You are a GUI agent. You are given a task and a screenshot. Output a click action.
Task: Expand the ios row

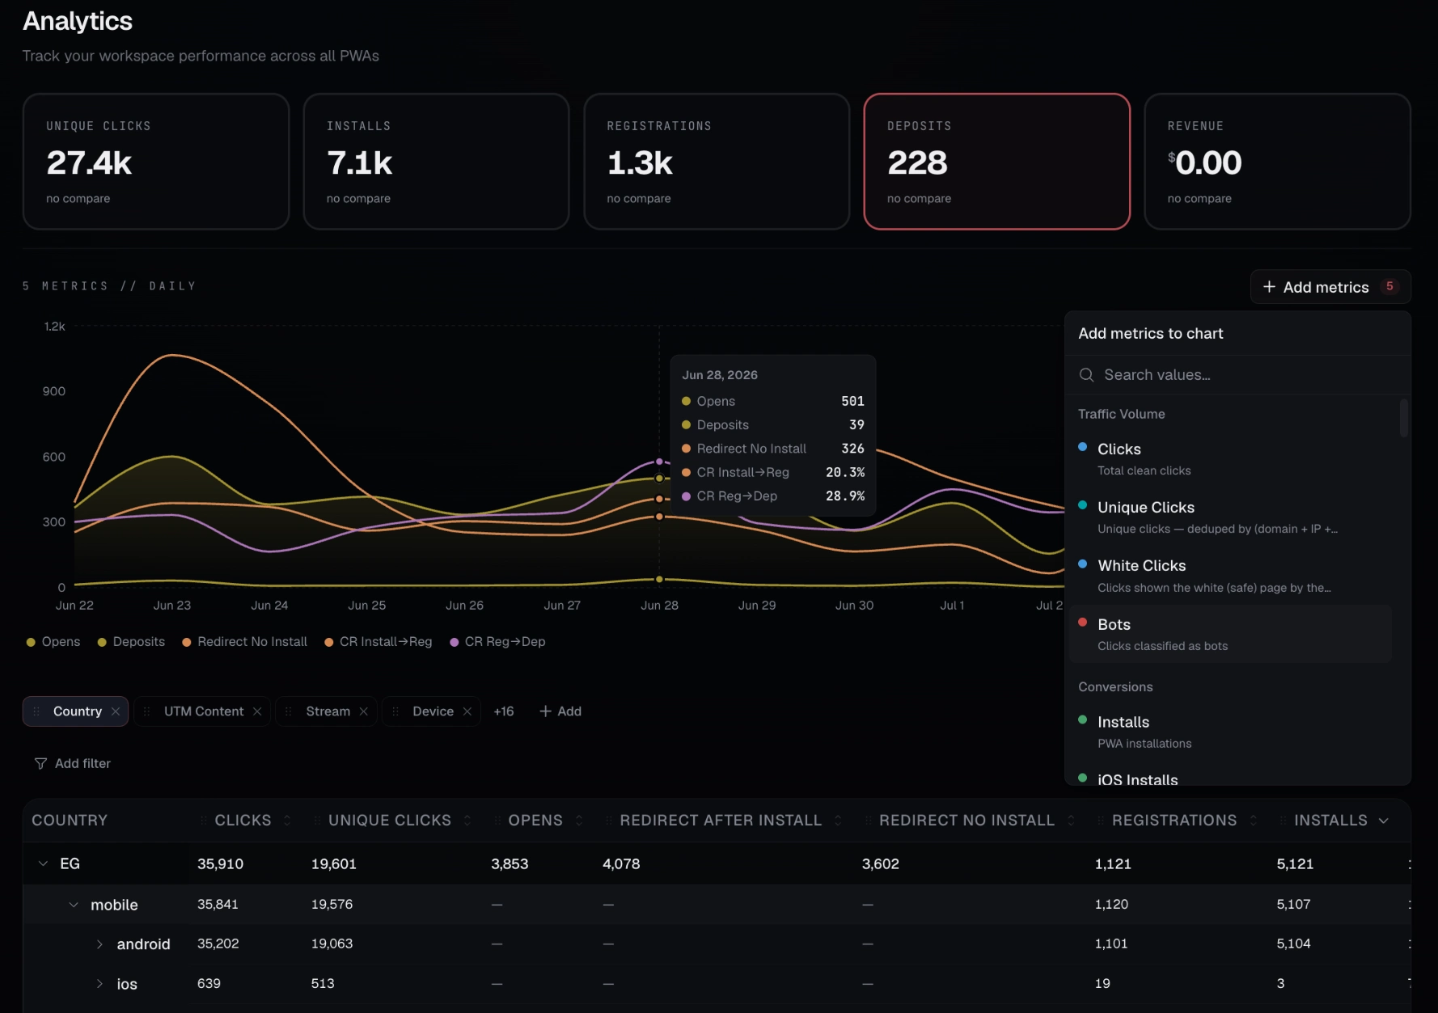pyautogui.click(x=99, y=984)
